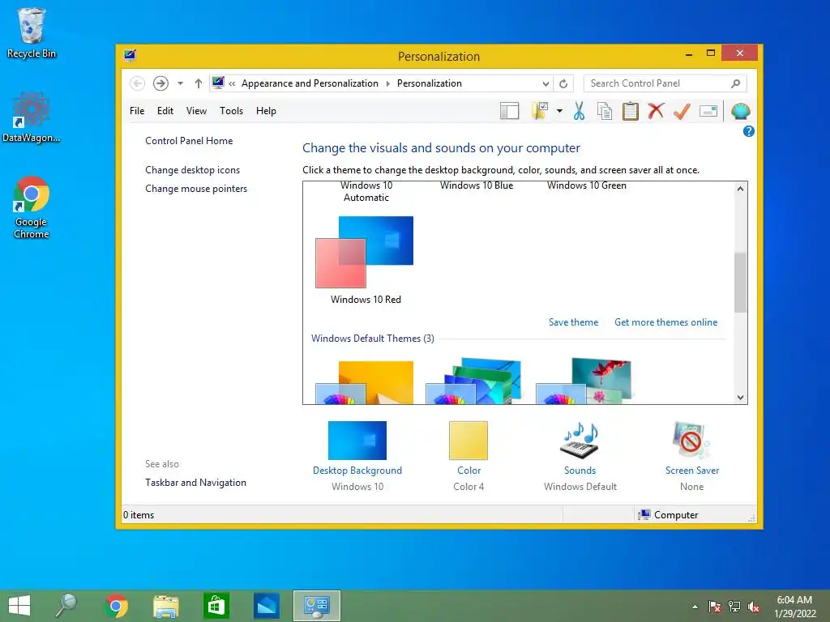Select the Google Chrome desktop shortcut
830x622 pixels.
click(32, 207)
